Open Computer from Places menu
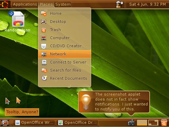This screenshot has height=127, width=169. coord(64,38)
